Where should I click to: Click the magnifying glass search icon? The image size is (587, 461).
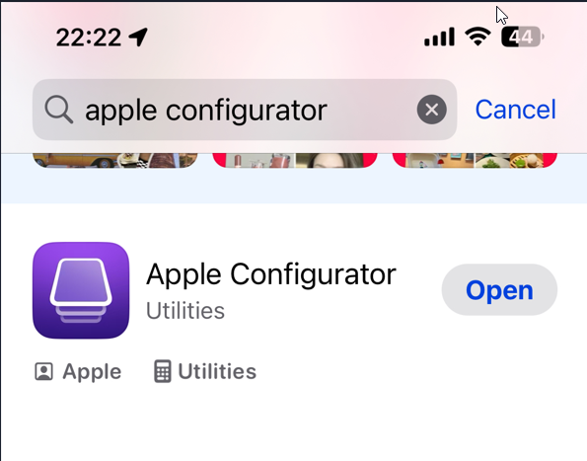59,110
